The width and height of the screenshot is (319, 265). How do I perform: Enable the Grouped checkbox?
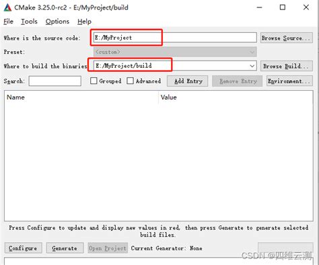coord(94,81)
